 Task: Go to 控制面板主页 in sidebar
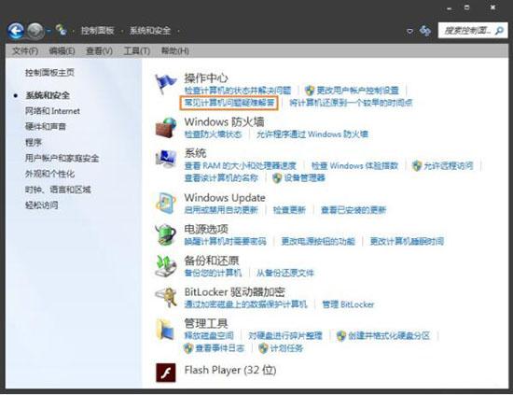click(x=49, y=73)
